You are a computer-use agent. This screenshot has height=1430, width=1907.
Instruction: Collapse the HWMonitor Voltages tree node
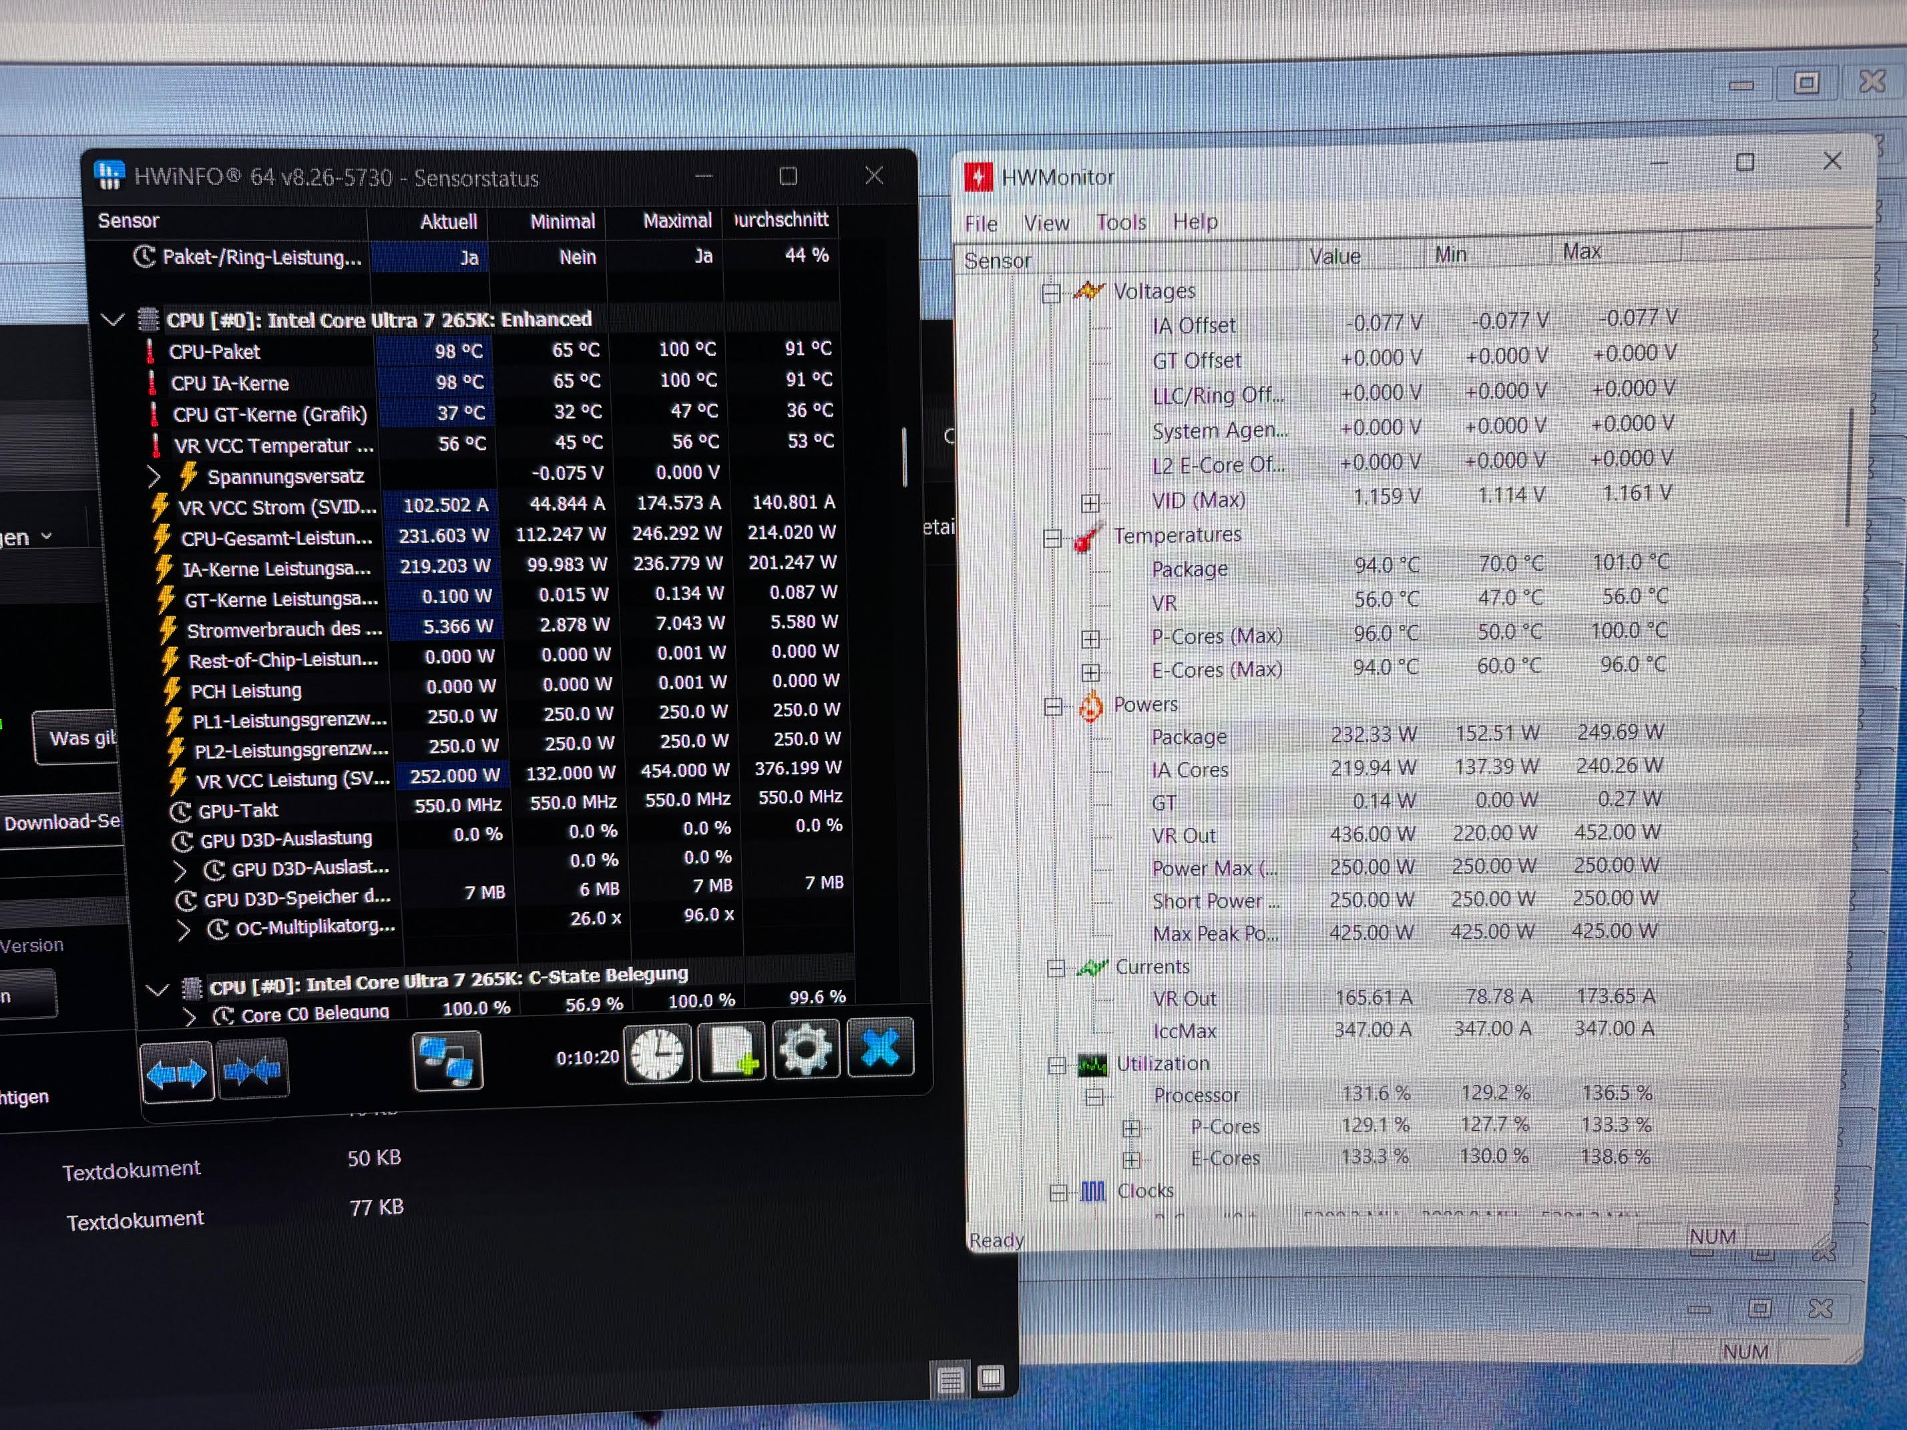pyautogui.click(x=1050, y=293)
